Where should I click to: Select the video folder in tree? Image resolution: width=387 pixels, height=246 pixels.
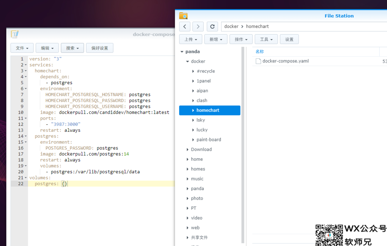(x=196, y=218)
